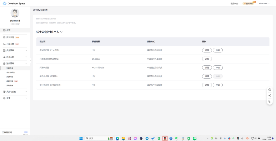Open the shattered account dropdown
Viewport: 276px width, 141px height.
(x=264, y=4)
